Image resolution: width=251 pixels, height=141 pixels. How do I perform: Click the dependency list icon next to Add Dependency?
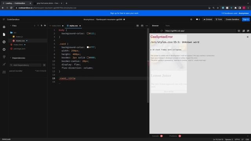tap(44, 65)
